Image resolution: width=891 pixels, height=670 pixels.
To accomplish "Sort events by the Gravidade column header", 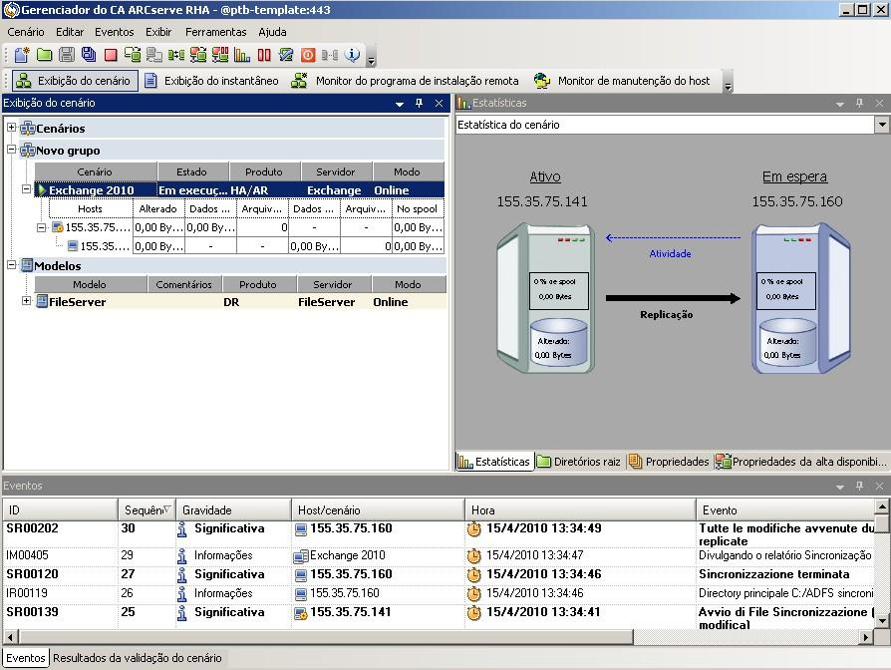I will click(x=232, y=509).
